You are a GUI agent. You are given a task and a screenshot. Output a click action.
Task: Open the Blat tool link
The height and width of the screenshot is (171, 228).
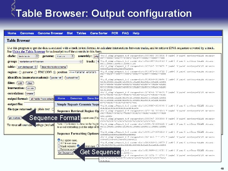tap(70, 33)
